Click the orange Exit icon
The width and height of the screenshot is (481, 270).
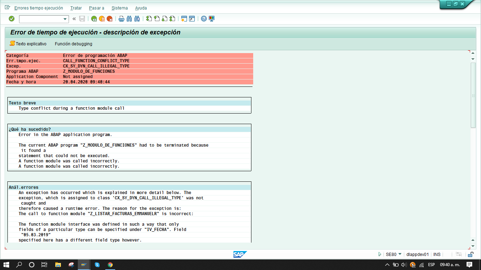(x=102, y=19)
